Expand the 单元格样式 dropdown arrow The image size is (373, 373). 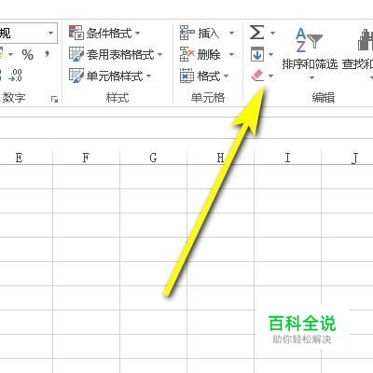[148, 76]
